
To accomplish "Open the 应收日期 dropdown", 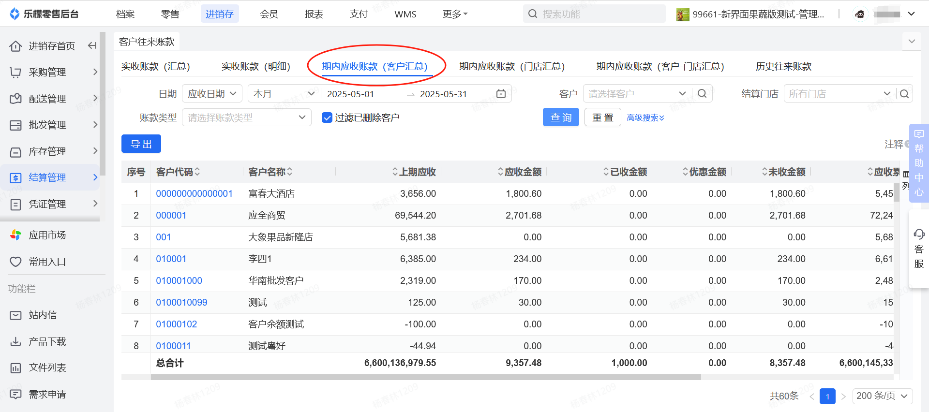I will tap(212, 94).
